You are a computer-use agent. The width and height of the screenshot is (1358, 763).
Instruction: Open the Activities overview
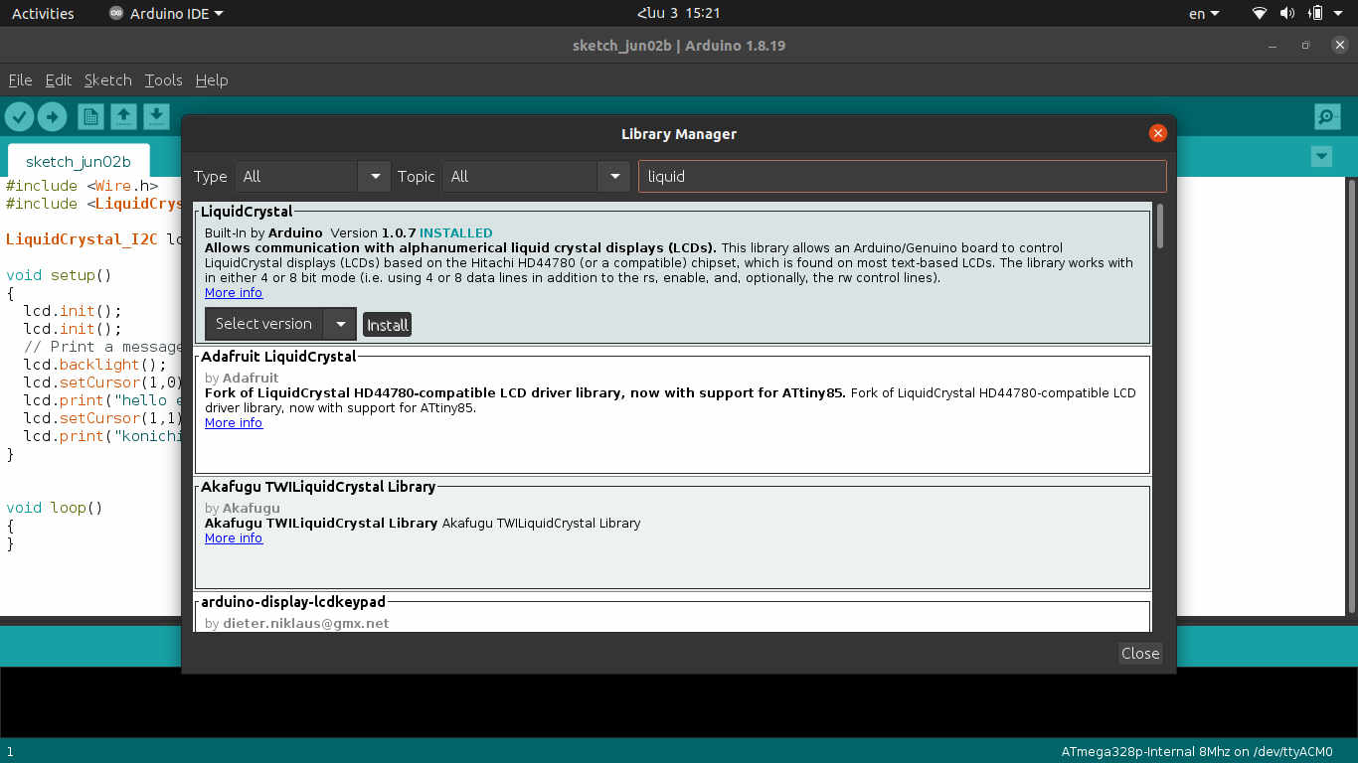click(x=43, y=13)
